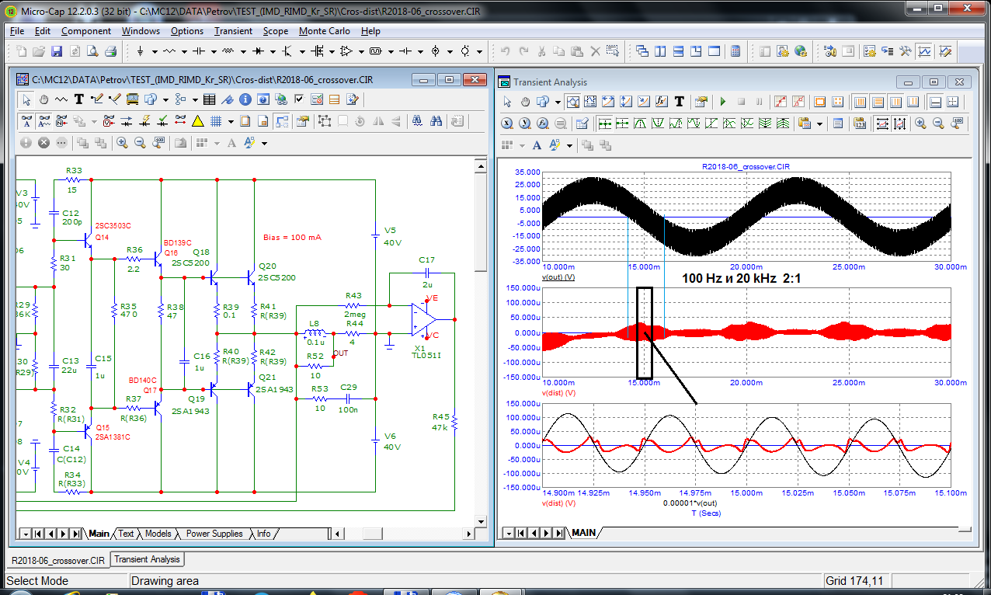991x595 pixels.
Task: Open the resistor component dropdown arrow
Action: [x=183, y=52]
